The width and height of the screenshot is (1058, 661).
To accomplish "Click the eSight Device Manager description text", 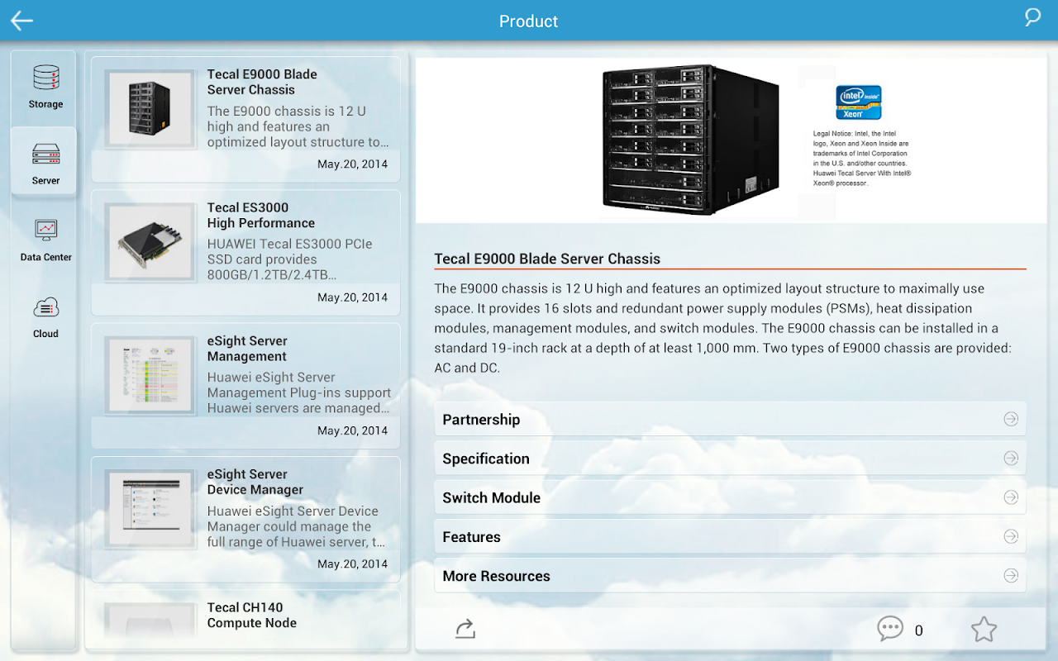I will point(296,526).
